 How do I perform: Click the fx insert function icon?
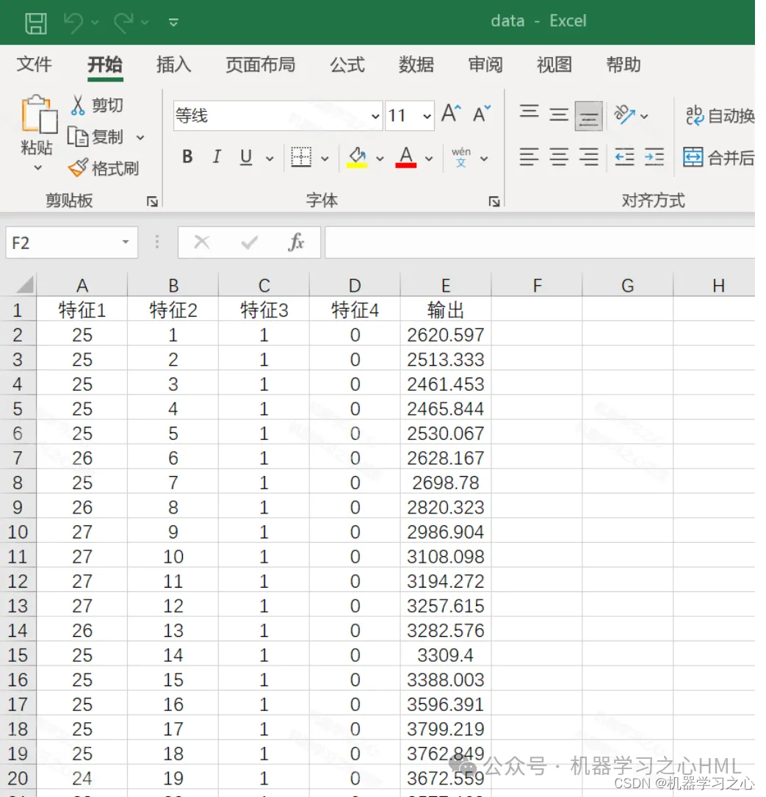(x=296, y=242)
